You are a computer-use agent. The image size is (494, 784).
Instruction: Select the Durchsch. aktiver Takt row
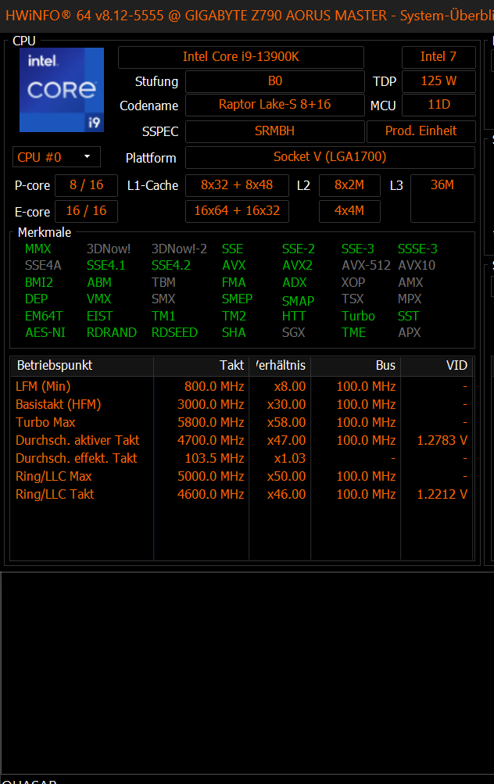pyautogui.click(x=242, y=441)
